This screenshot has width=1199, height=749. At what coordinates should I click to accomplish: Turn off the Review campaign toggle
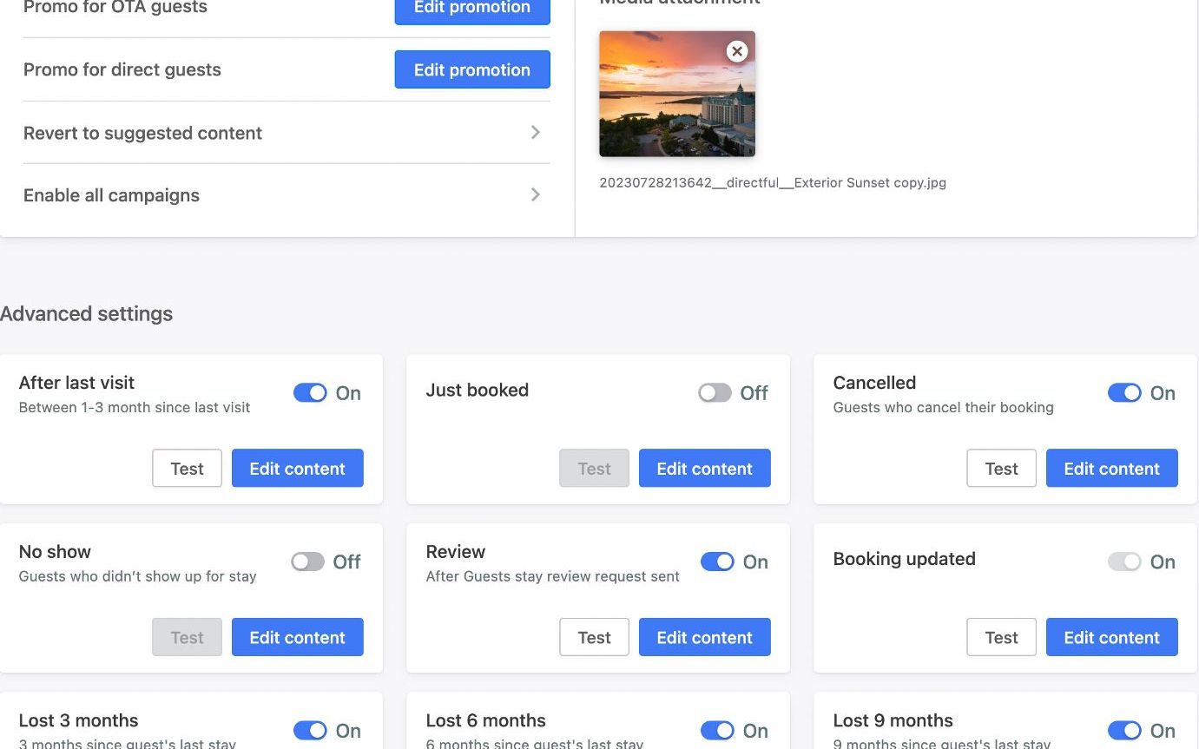pyautogui.click(x=717, y=562)
